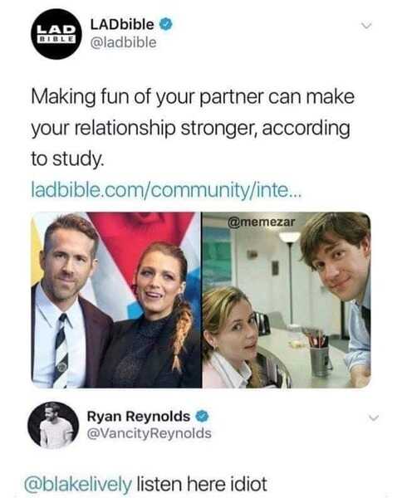Click the LADbible tweet text body

click(x=193, y=128)
